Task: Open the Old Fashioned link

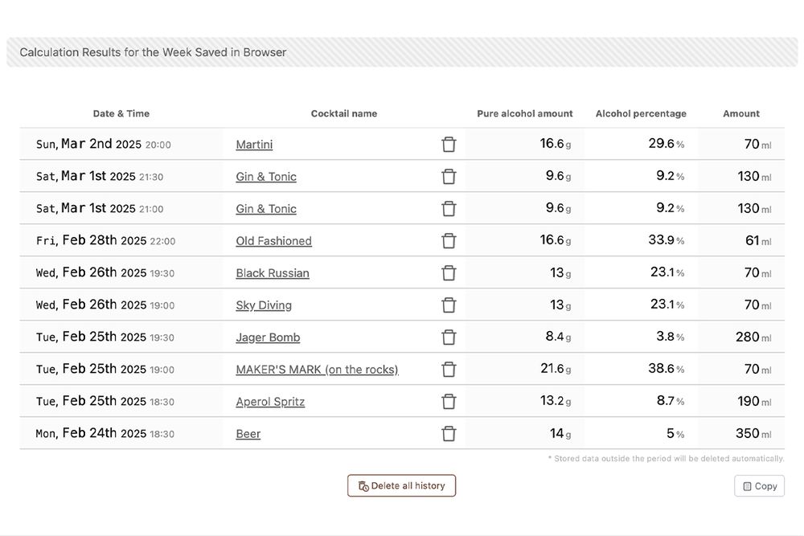Action: tap(273, 241)
